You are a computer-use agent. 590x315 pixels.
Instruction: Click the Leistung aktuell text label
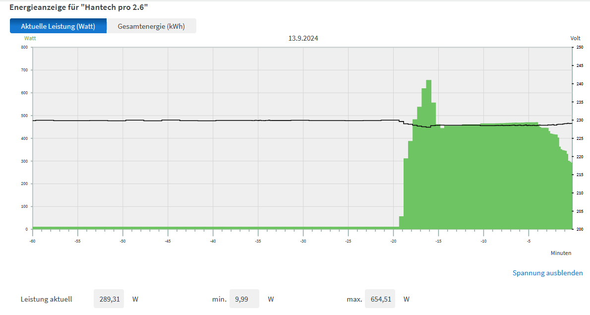coord(46,299)
